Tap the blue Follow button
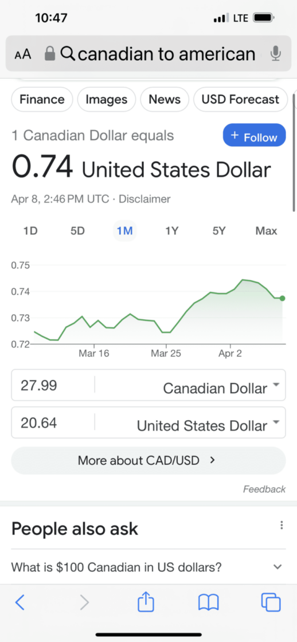This screenshot has height=642, width=297. [255, 135]
